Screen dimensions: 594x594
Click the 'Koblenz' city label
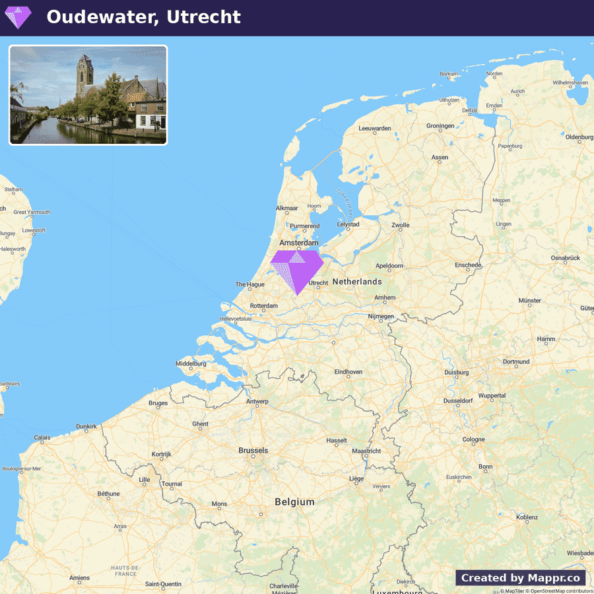pyautogui.click(x=527, y=517)
